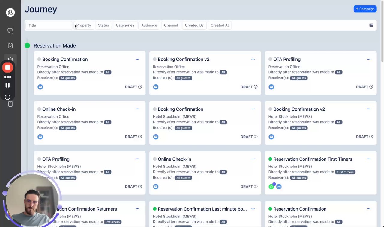This screenshot has width=384, height=227.
Task: Click SMS channel icon on First Timers card
Action: point(279,187)
